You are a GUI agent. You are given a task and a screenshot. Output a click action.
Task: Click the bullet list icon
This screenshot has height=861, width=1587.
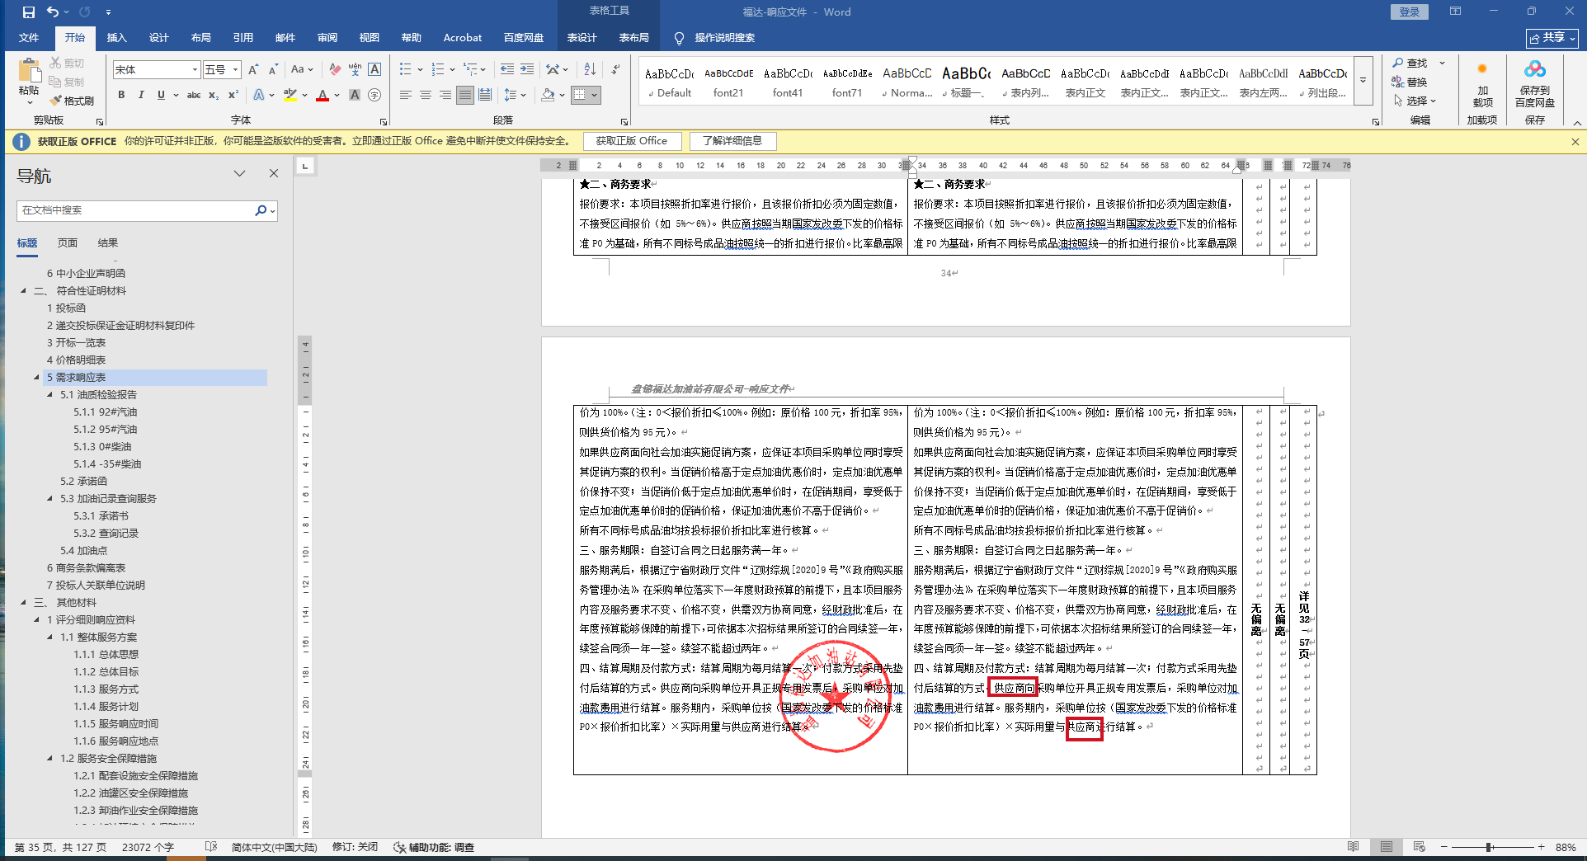tap(405, 69)
